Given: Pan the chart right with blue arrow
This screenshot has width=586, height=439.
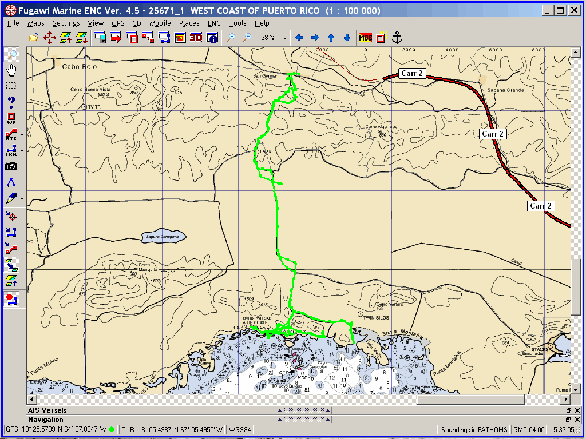Looking at the screenshot, I should tap(315, 37).
